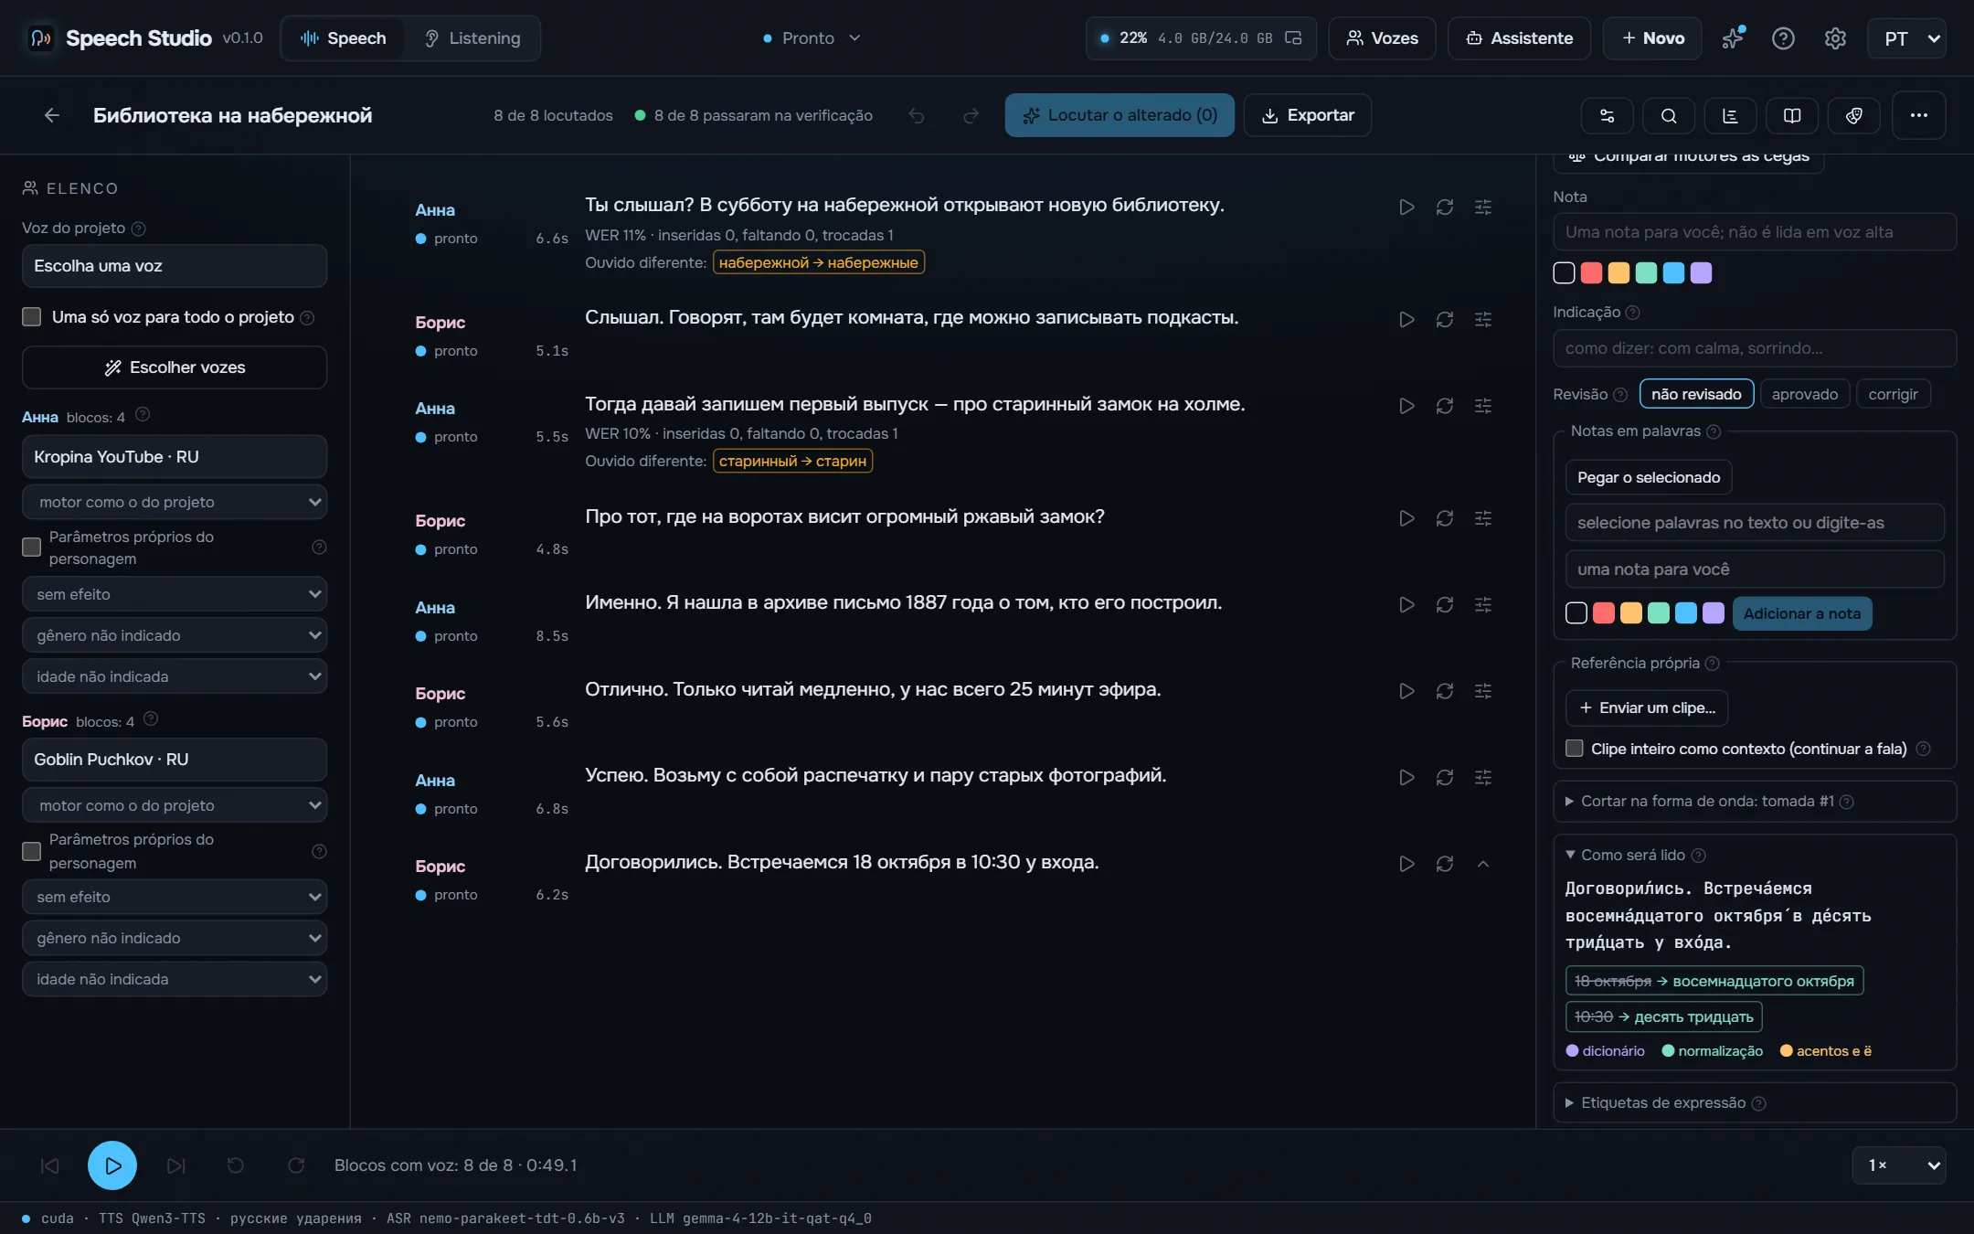This screenshot has height=1234, width=1974.
Task: Go back with the left arrow icon
Action: click(x=52, y=115)
